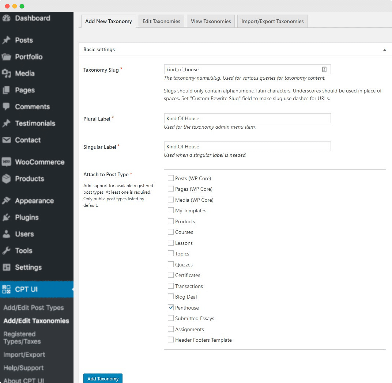Click the Basic settings panel header
Image resolution: width=392 pixels, height=383 pixels.
point(235,49)
